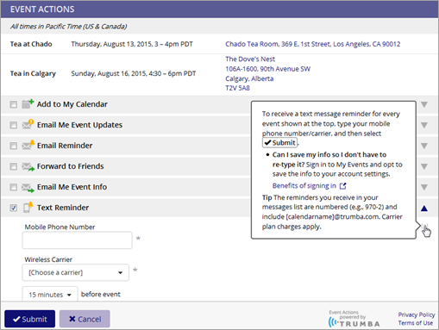This screenshot has width=439, height=330.
Task: Check the Add to My Calendar checkbox
Action: click(x=13, y=104)
